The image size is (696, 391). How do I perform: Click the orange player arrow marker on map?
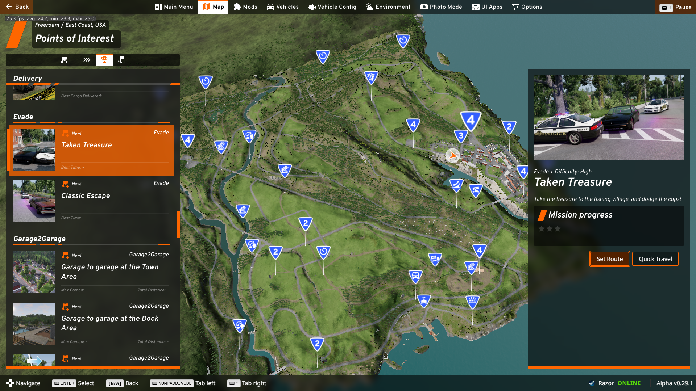(x=452, y=156)
